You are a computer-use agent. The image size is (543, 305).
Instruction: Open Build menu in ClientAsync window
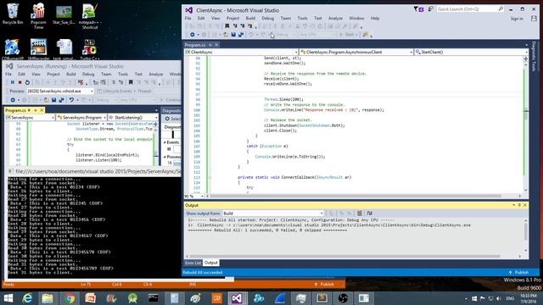(250, 19)
